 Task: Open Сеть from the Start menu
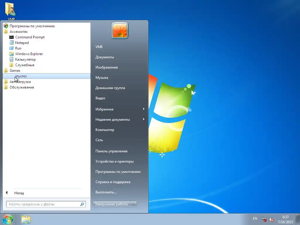[x=99, y=140]
